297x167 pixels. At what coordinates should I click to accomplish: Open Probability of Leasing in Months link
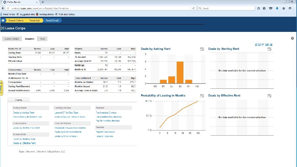(x=70, y=128)
